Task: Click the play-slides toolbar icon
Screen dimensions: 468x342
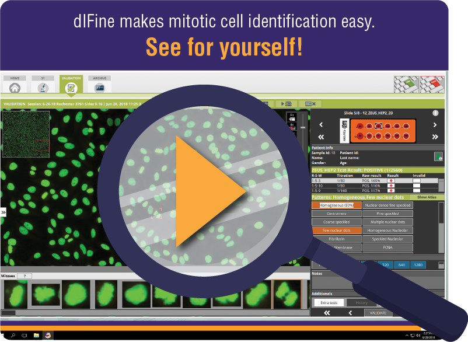Action: pos(287,103)
